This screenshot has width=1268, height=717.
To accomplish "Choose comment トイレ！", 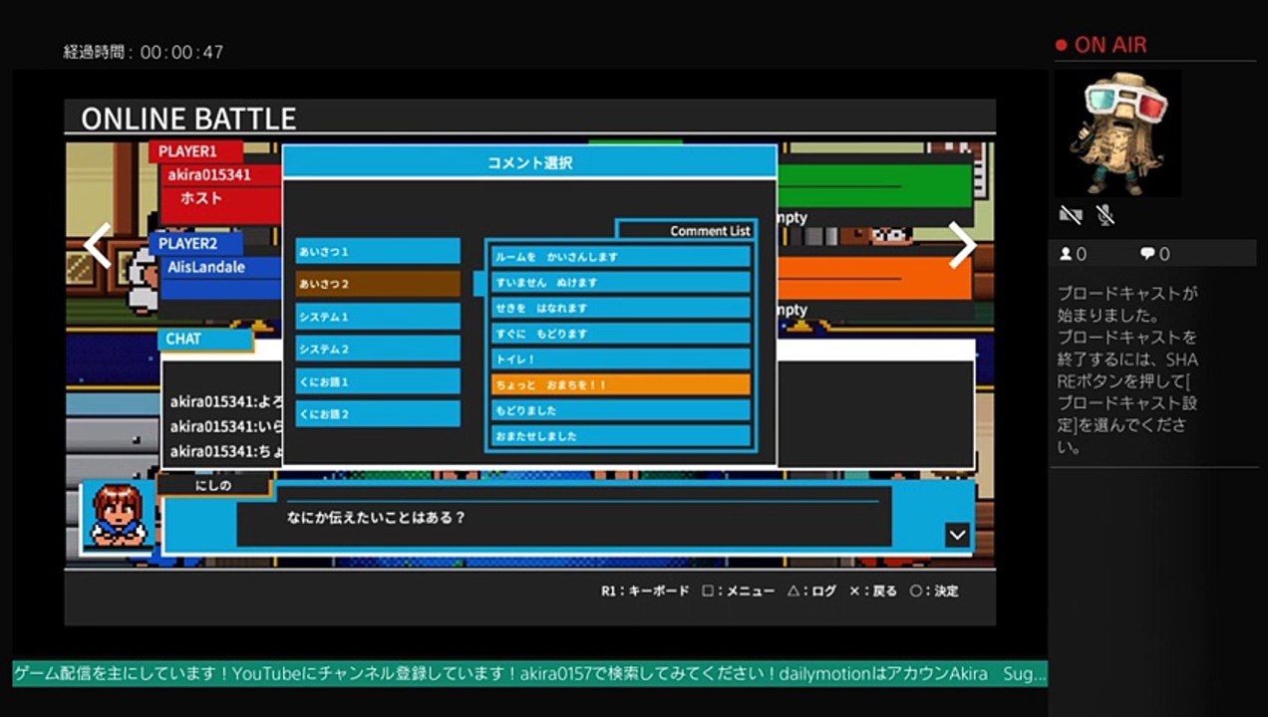I will pyautogui.click(x=620, y=358).
